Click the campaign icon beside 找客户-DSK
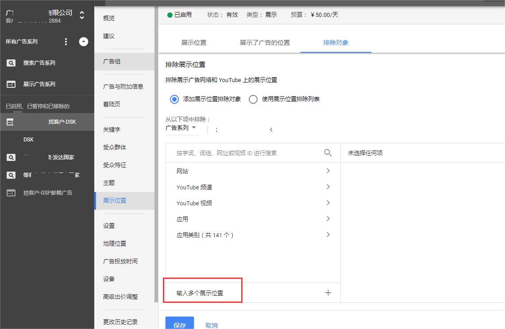This screenshot has height=329, width=505. (11, 121)
